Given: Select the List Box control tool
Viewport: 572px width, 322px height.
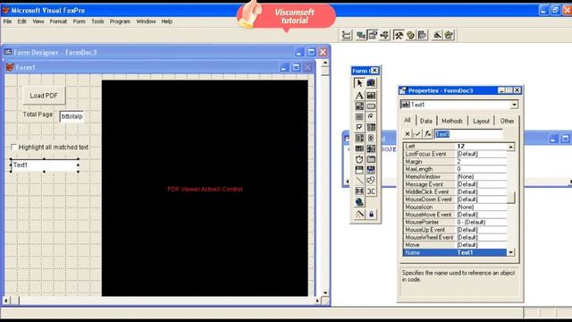Looking at the screenshot, I should point(359,138).
